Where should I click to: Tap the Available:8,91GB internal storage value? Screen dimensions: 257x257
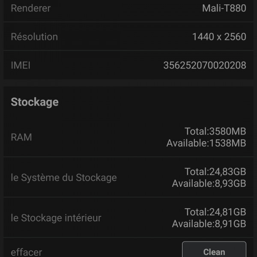pyautogui.click(x=209, y=224)
